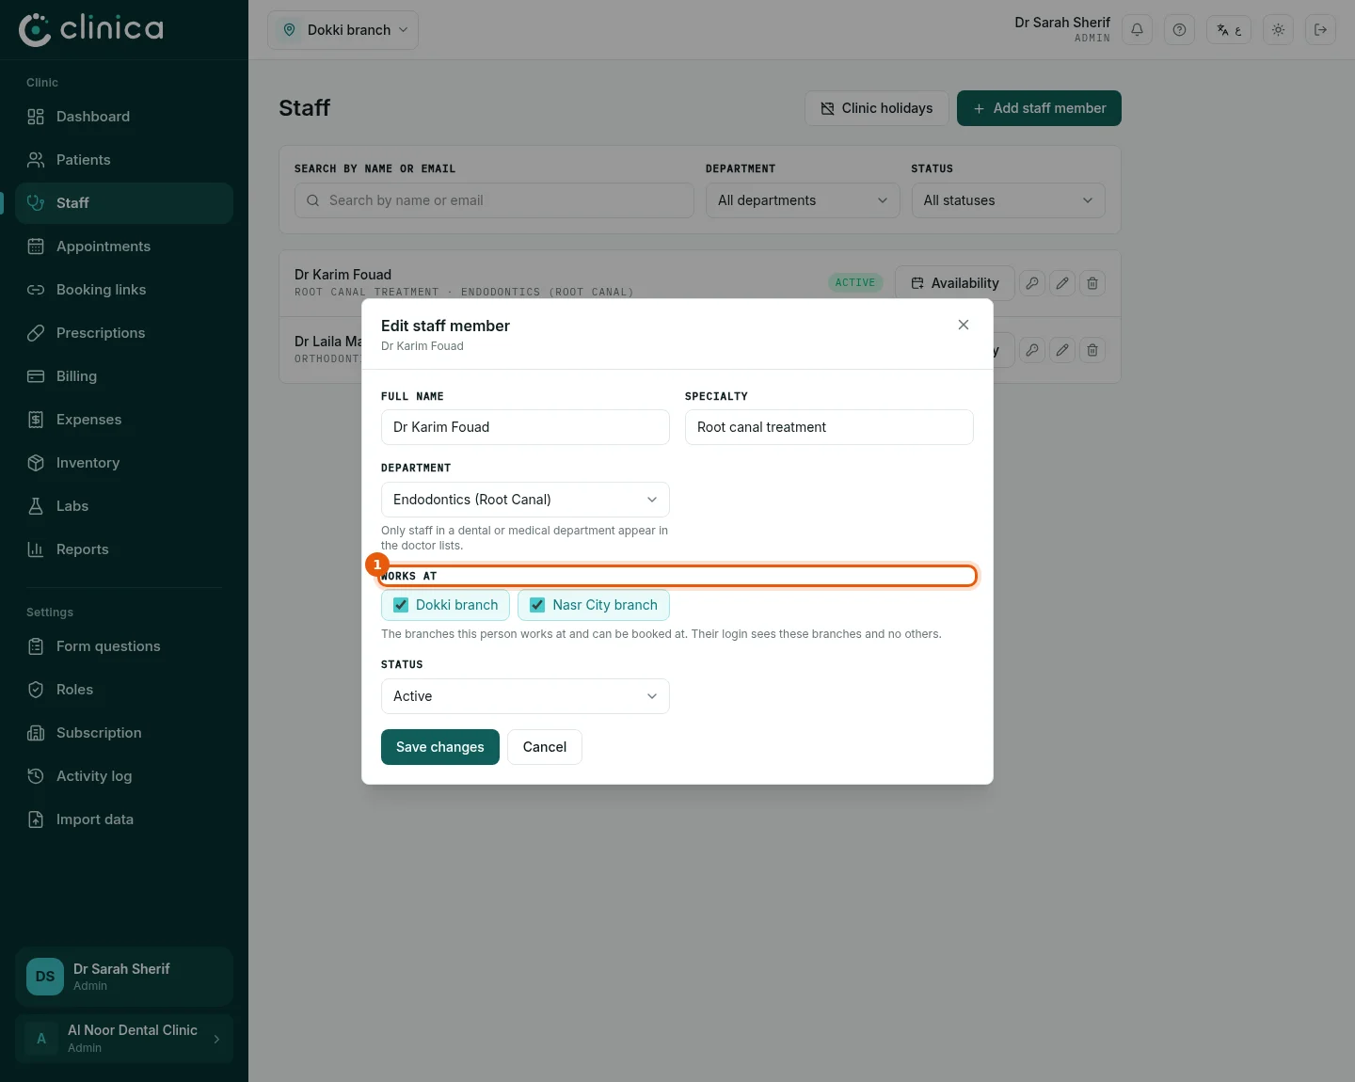Uncheck the Dokki branch checkbox
Image resolution: width=1355 pixels, height=1082 pixels.
coord(401,605)
